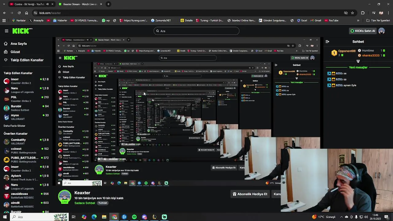Open the Zamunda.NET bookmark

(161, 21)
